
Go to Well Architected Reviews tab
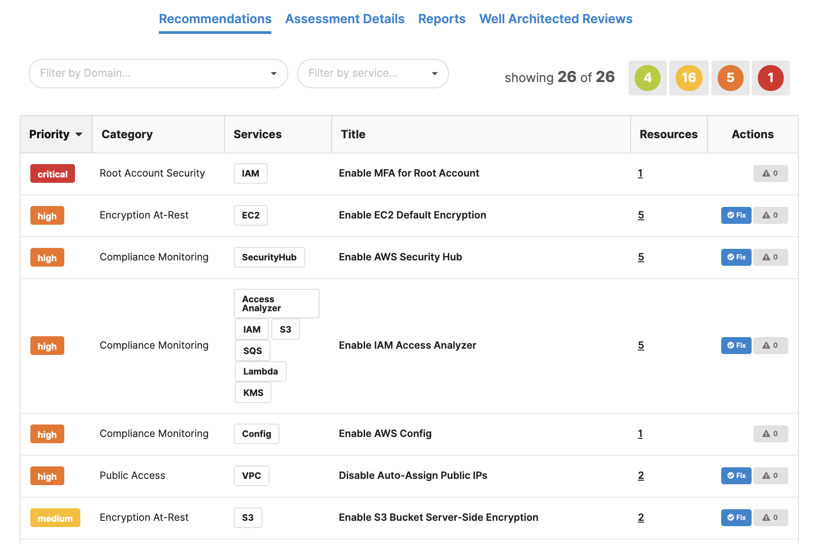click(556, 19)
